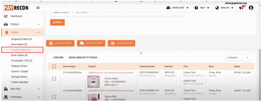This screenshot has height=101, width=261.
Task: Open the English language dropdown
Action: (x=224, y=8)
